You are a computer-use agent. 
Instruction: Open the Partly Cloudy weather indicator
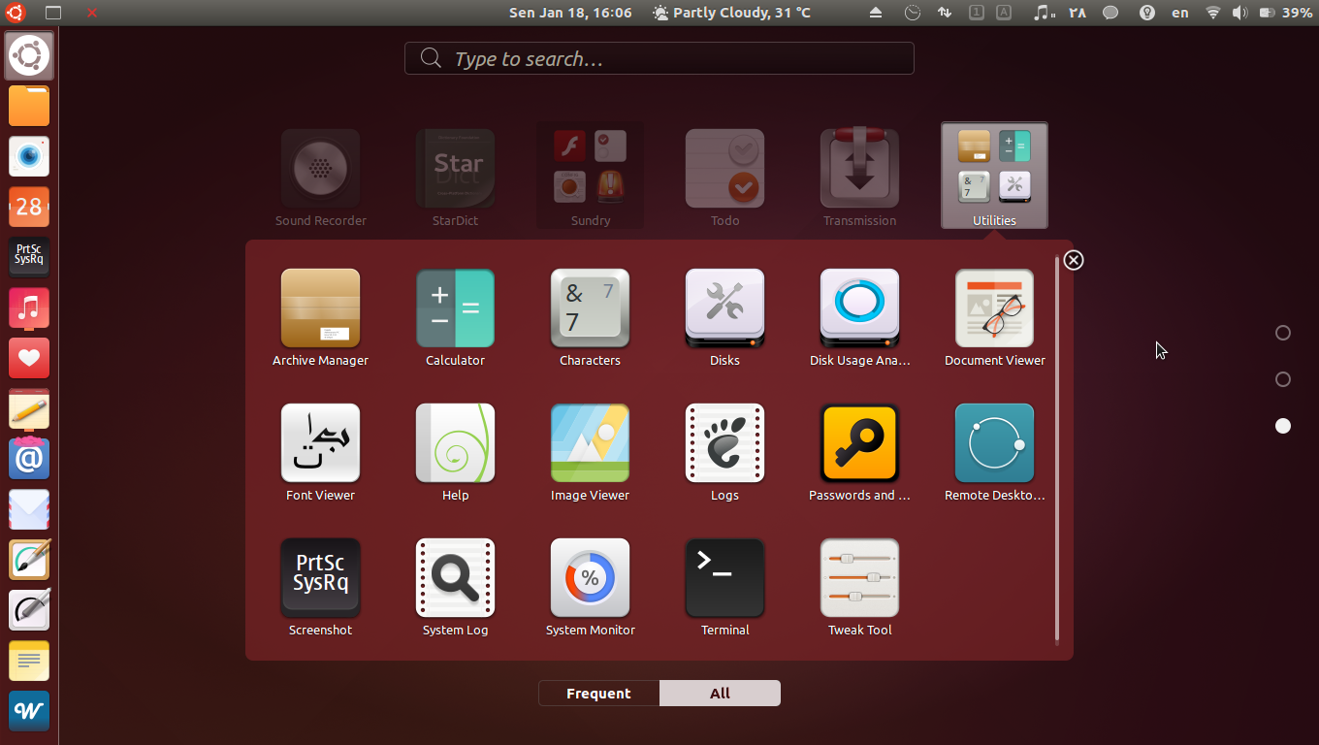pos(731,13)
